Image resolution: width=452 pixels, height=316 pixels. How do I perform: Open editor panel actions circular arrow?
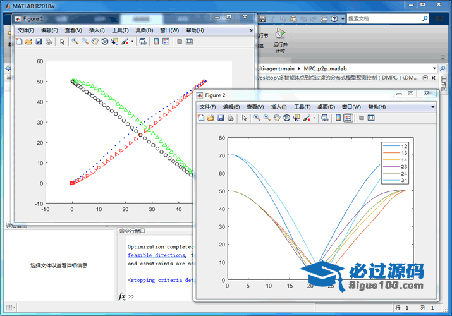pyautogui.click(x=425, y=78)
